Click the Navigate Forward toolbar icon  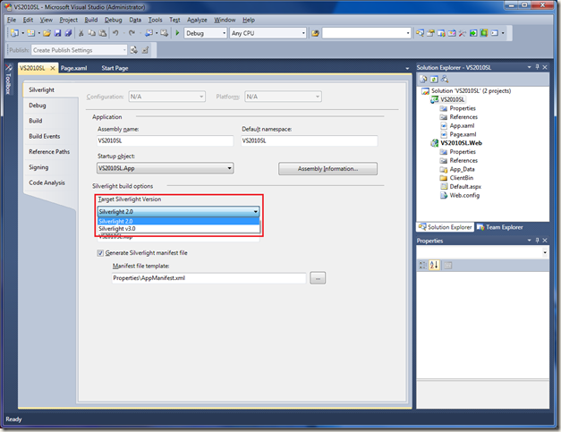164,33
